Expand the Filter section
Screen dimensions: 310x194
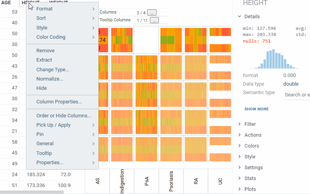250,124
